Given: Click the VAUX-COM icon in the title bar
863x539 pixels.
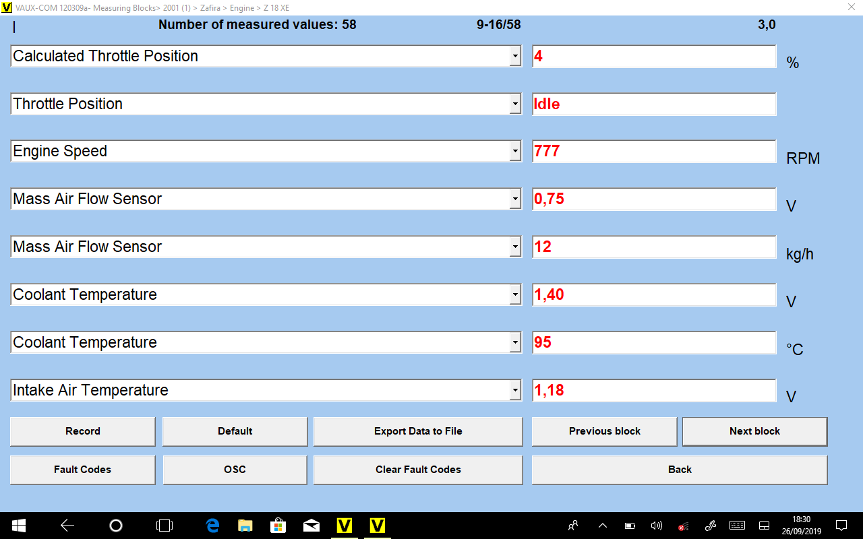Looking at the screenshot, I should point(7,7).
